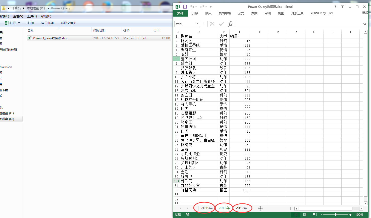Switch to the 开发工具 ribbon tab
Screen dimensions: 371x218
(297, 13)
